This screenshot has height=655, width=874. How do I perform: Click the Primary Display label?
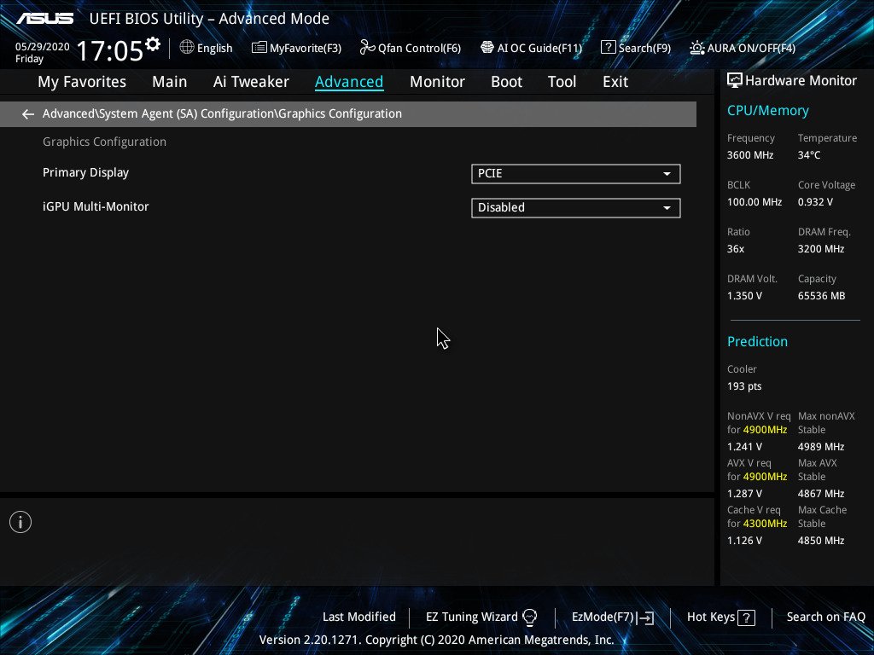86,172
